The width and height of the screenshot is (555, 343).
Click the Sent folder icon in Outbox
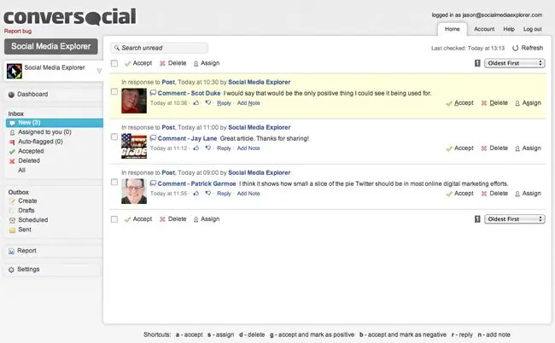12,230
